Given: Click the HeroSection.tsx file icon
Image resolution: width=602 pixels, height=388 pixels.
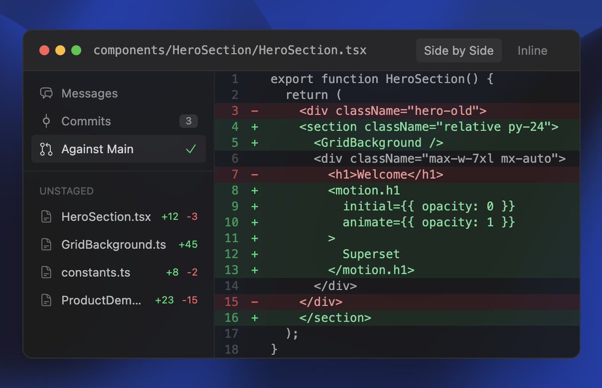Looking at the screenshot, I should [46, 217].
